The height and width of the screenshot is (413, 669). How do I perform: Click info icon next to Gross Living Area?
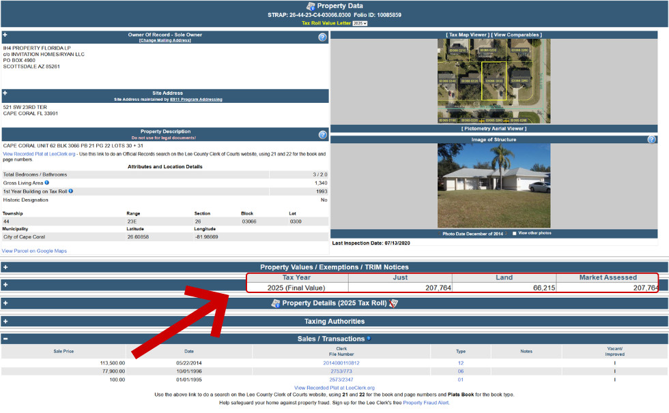coord(47,183)
